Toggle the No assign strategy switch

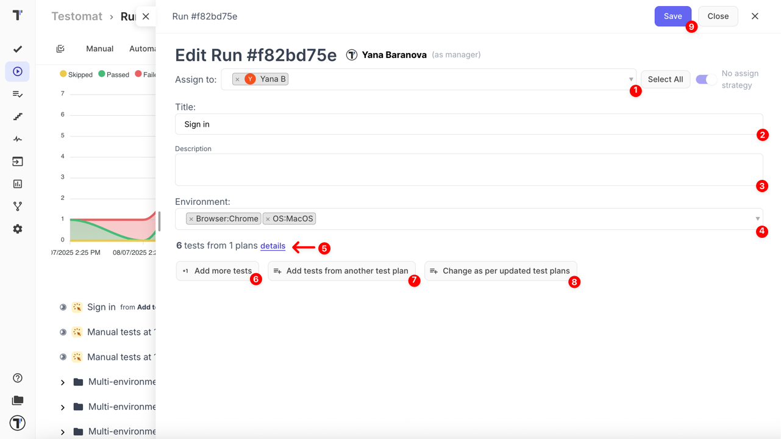coord(705,79)
